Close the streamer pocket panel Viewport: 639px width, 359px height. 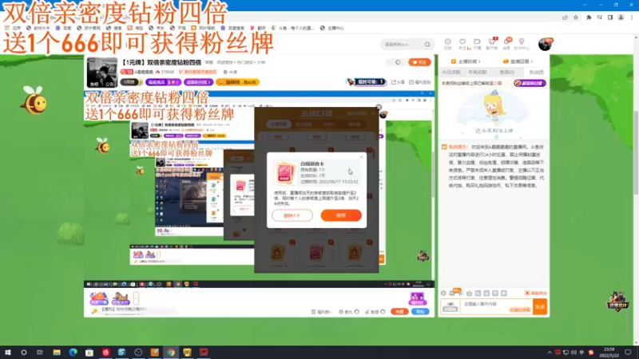point(379,108)
